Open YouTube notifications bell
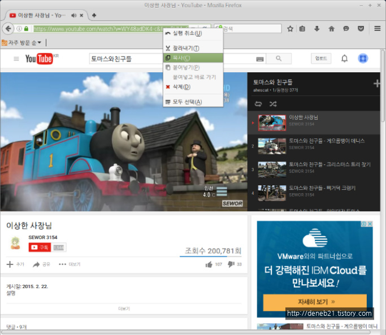This screenshot has height=335, width=386. [x=345, y=59]
